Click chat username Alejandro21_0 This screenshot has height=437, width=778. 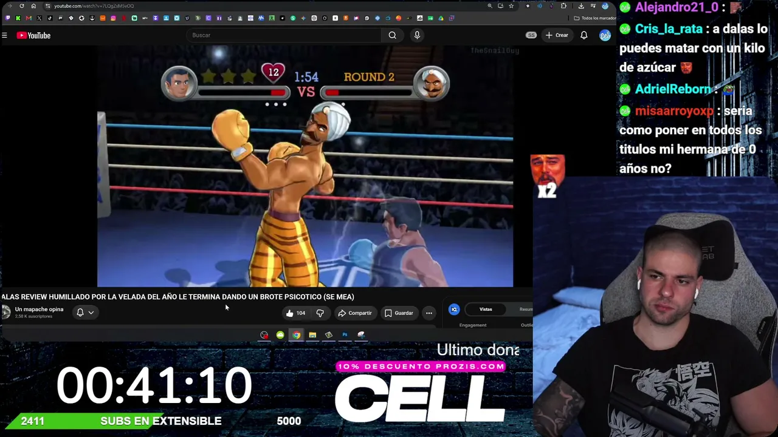676,7
